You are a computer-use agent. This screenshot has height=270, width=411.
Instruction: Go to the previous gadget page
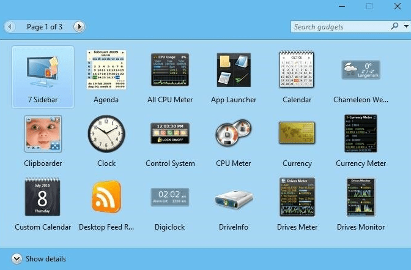coord(10,27)
